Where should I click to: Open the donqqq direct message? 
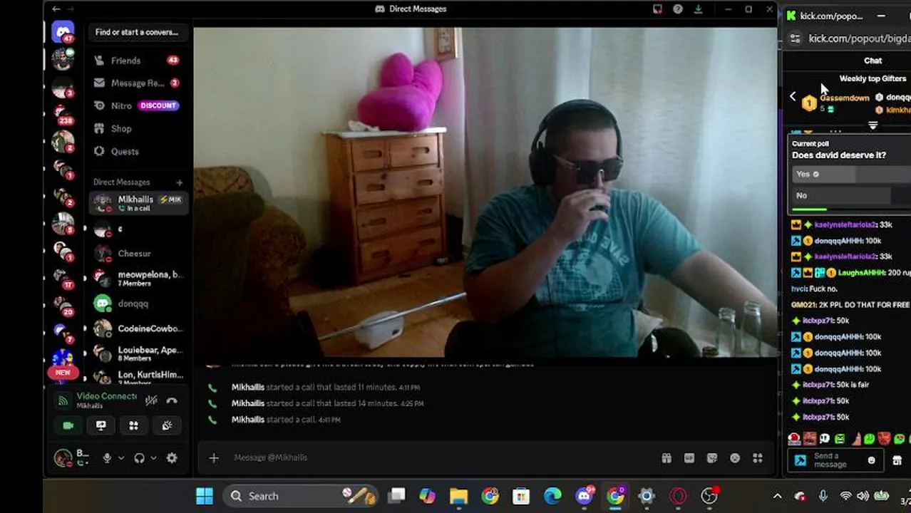[138, 304]
